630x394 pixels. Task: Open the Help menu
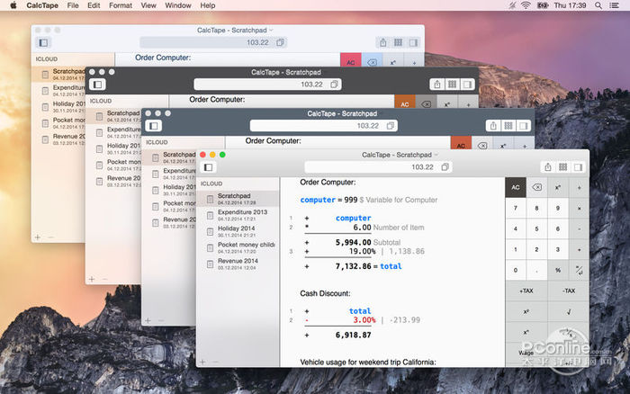208,5
